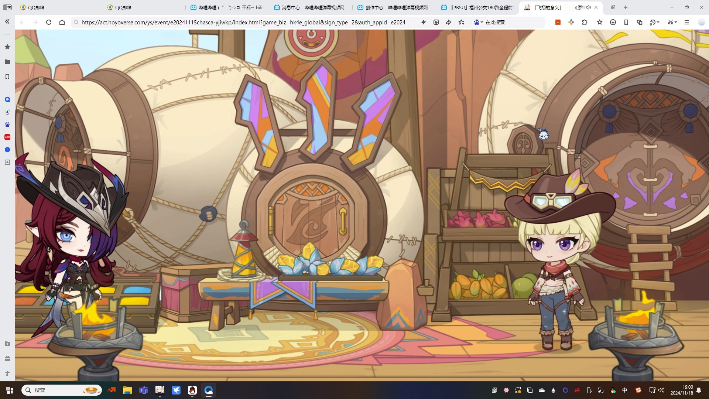This screenshot has height=399, width=709.
Task: Open volume speaker icon in tray
Action: pyautogui.click(x=661, y=390)
